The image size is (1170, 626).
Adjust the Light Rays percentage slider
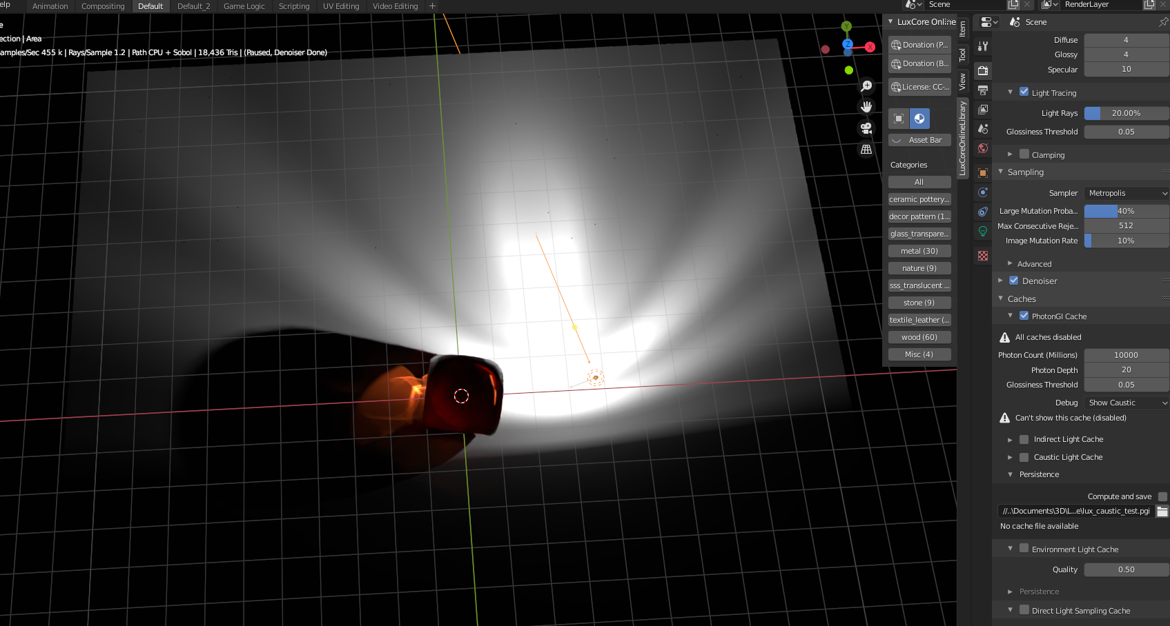pos(1127,113)
